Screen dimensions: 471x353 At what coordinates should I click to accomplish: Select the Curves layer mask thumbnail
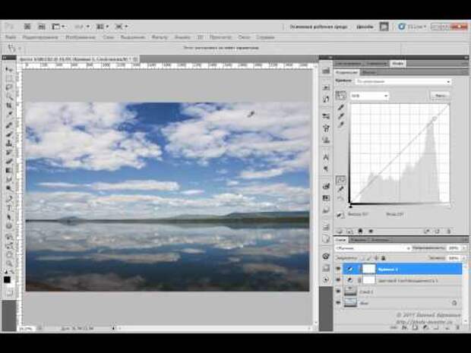(x=369, y=269)
